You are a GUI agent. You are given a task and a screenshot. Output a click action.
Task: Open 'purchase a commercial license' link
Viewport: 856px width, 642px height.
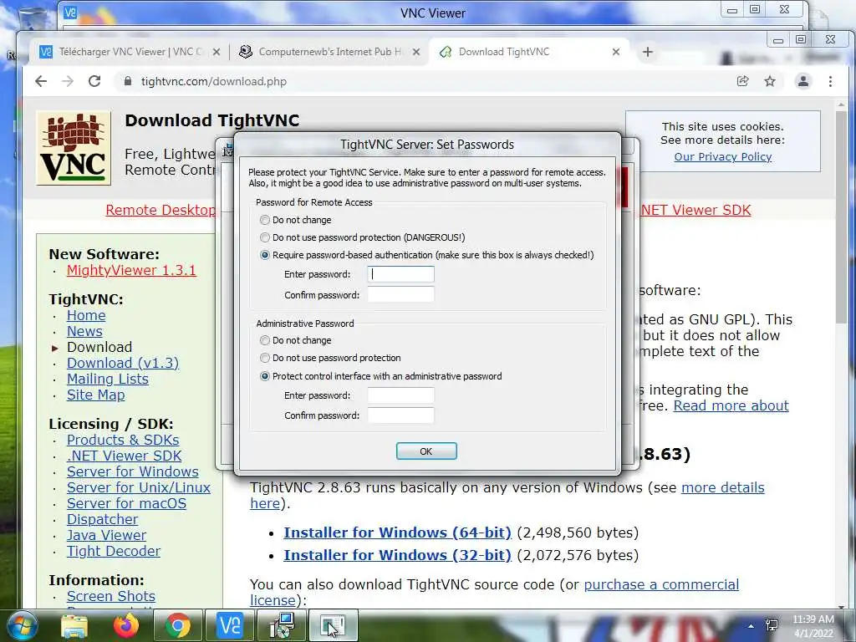661,584
